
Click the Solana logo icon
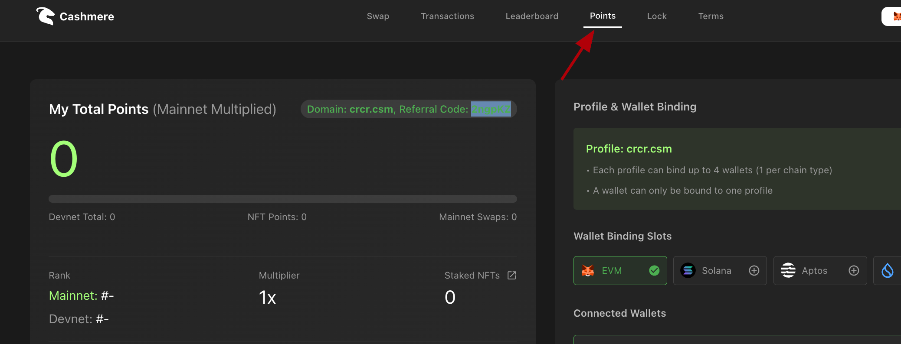click(688, 271)
